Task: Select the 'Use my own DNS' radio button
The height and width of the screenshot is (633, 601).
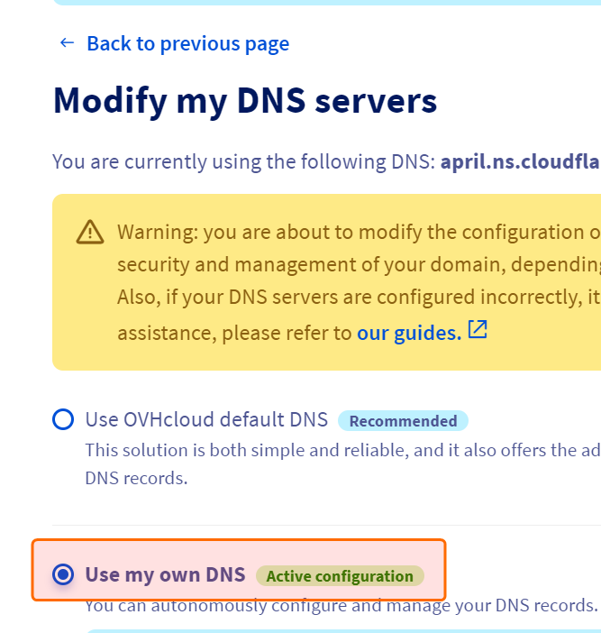Action: [x=63, y=574]
